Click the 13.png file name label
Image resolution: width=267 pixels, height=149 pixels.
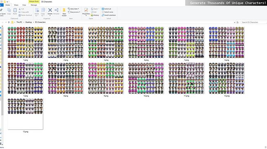tap(26, 131)
